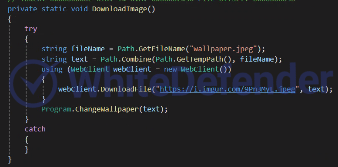
Task: Click the fileName variable declaration
Action: 88,49
